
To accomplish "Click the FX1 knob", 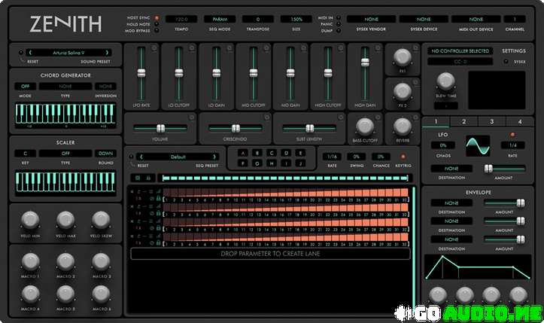I will (x=403, y=56).
